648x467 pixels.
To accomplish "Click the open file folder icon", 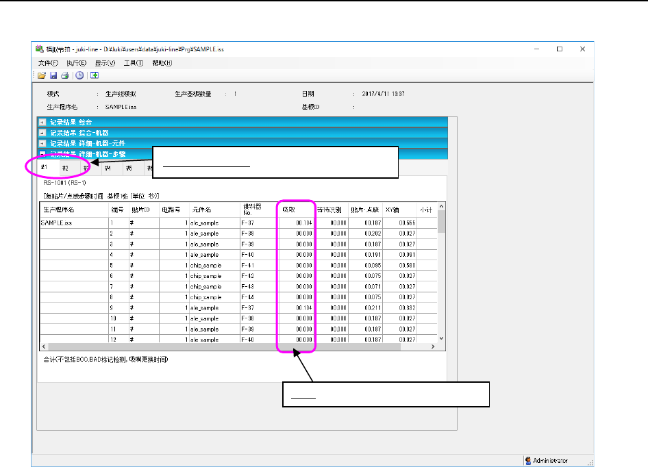I will 41,75.
